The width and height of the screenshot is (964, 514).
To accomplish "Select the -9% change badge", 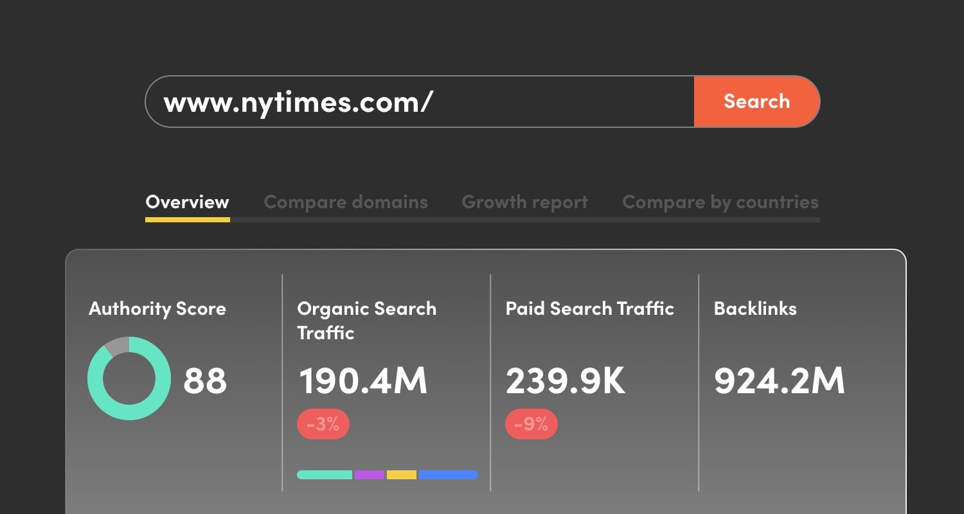I will click(530, 423).
